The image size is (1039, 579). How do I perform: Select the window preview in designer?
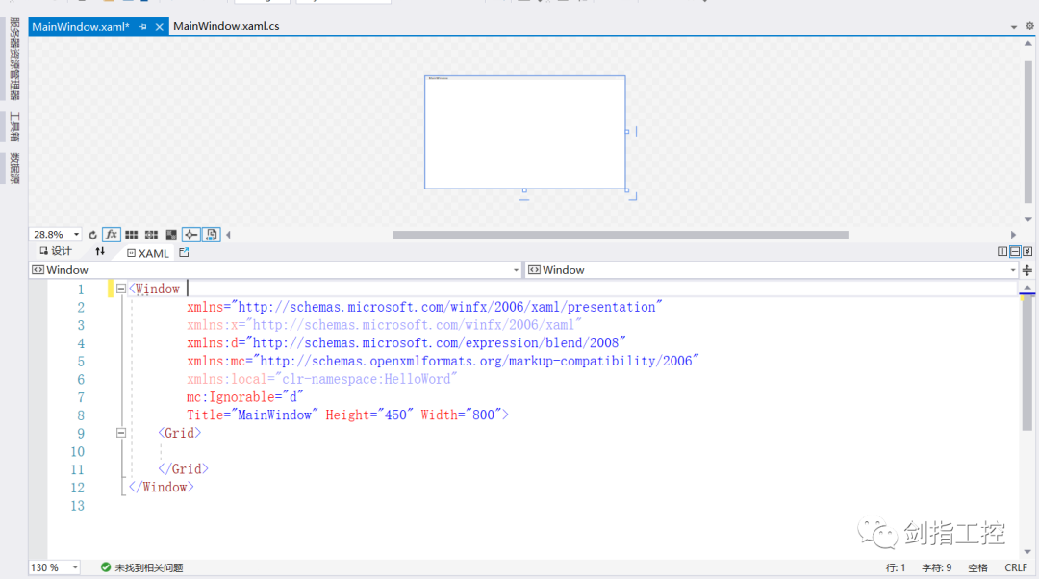click(525, 133)
